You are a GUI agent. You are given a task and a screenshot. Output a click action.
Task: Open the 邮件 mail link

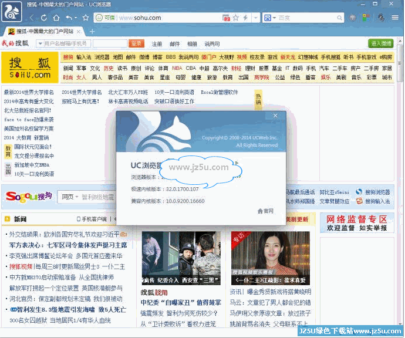(174, 44)
